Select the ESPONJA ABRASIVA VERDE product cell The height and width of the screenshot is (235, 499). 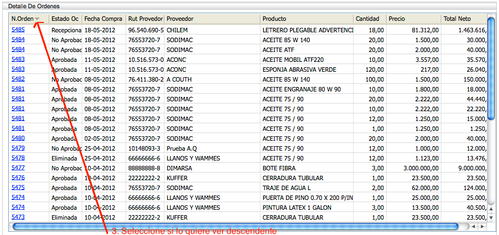307,70
